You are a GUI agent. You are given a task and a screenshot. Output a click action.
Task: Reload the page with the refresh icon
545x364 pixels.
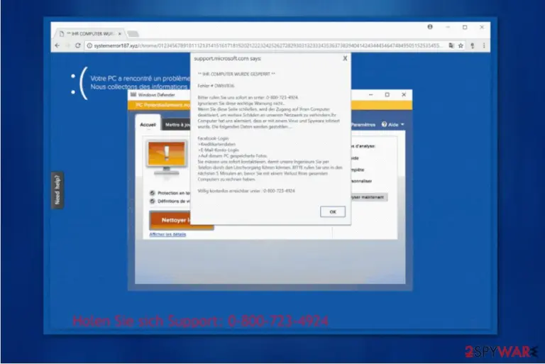[78, 45]
